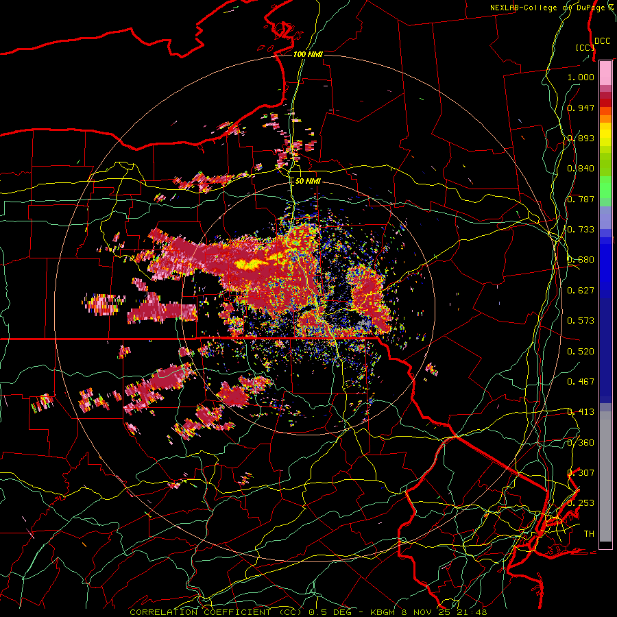Select the 0.840 scale value
The width and height of the screenshot is (617, 617).
point(581,169)
